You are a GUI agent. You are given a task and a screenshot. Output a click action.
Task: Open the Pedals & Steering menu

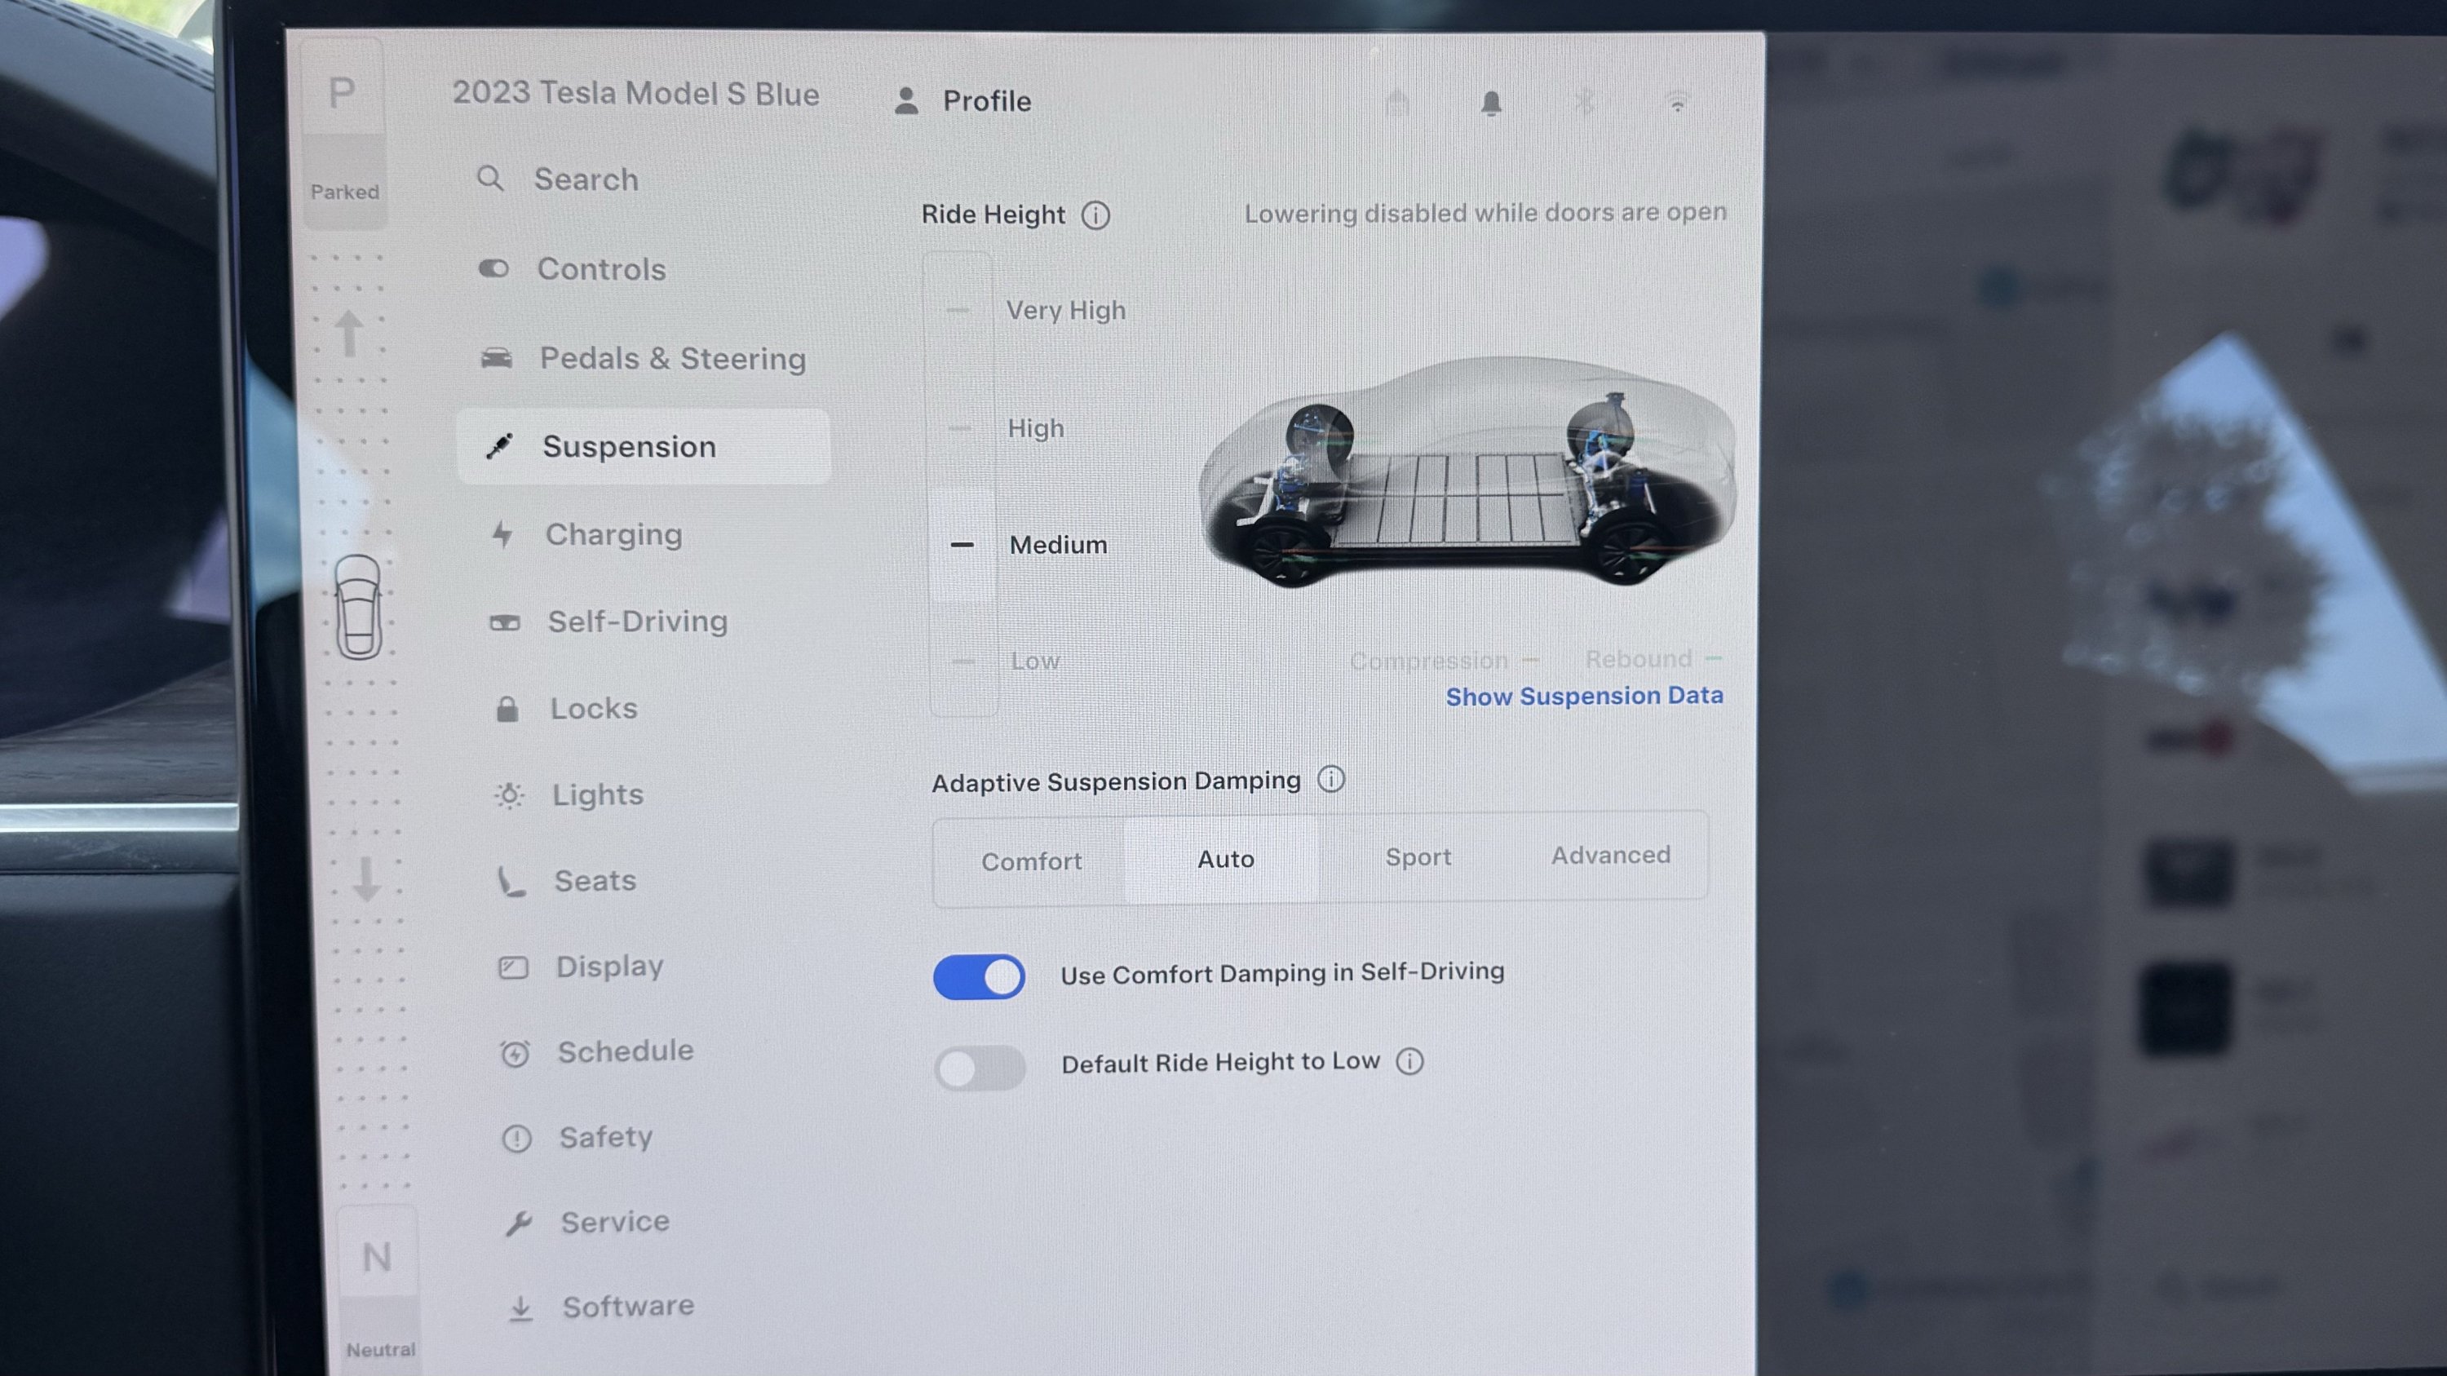click(646, 358)
